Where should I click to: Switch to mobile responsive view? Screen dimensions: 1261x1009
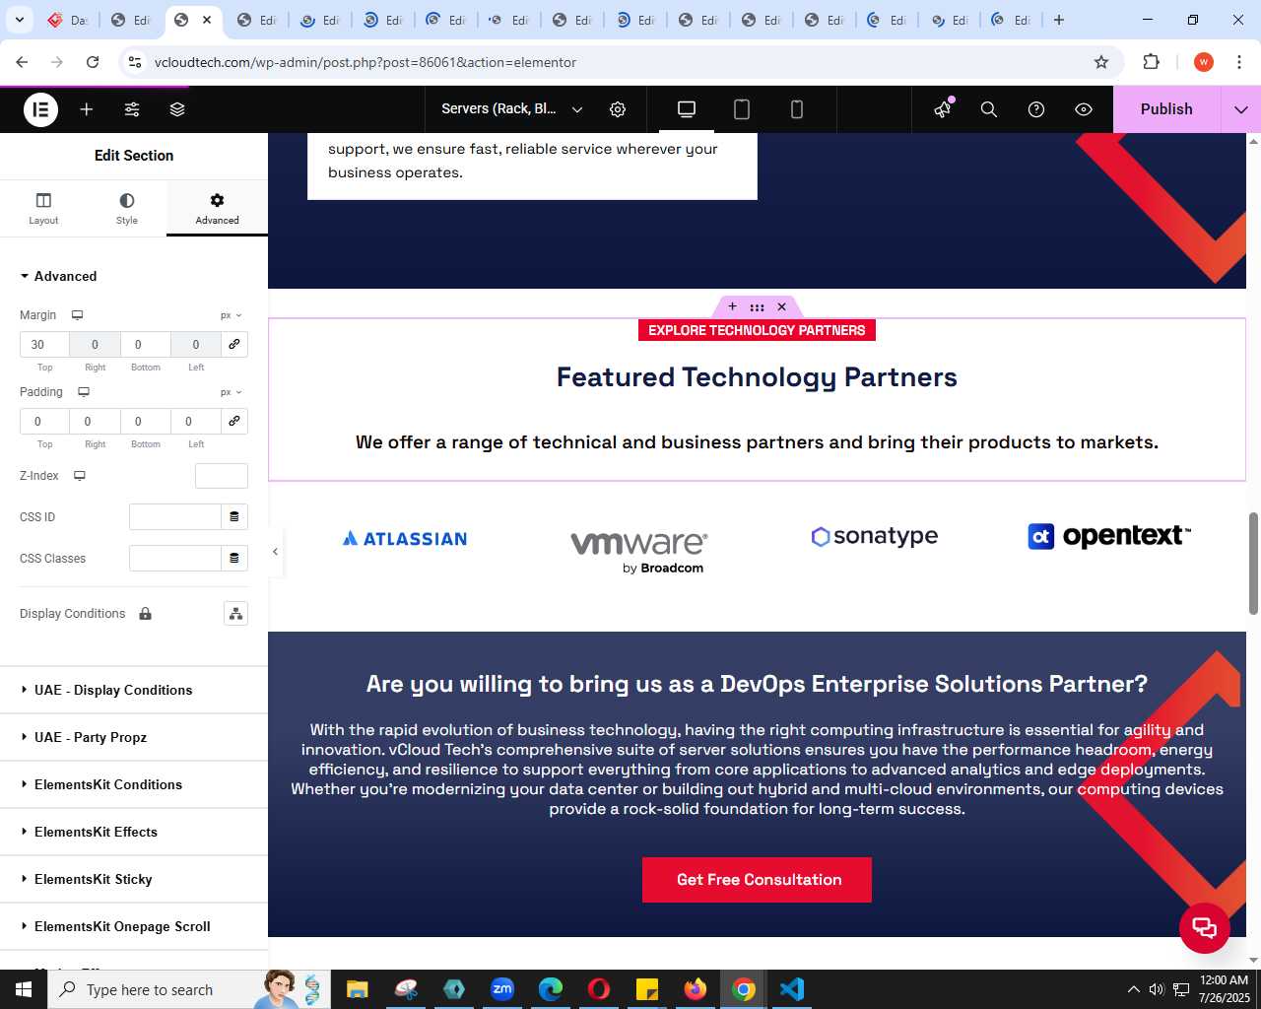797,109
